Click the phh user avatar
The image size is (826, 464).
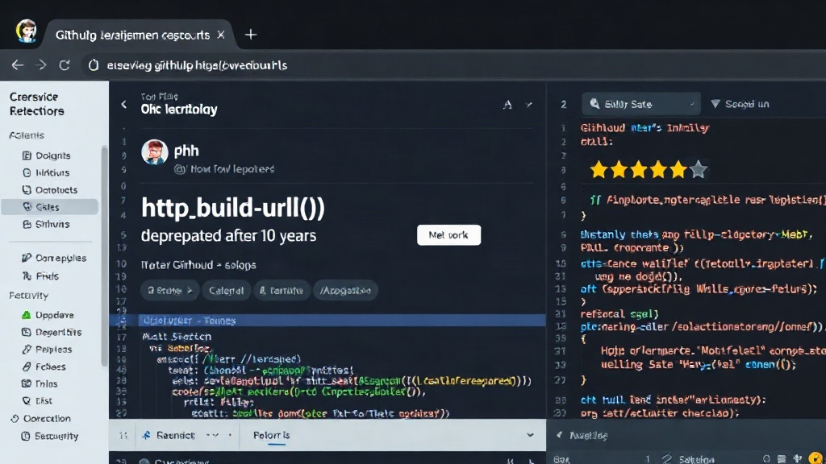[154, 152]
